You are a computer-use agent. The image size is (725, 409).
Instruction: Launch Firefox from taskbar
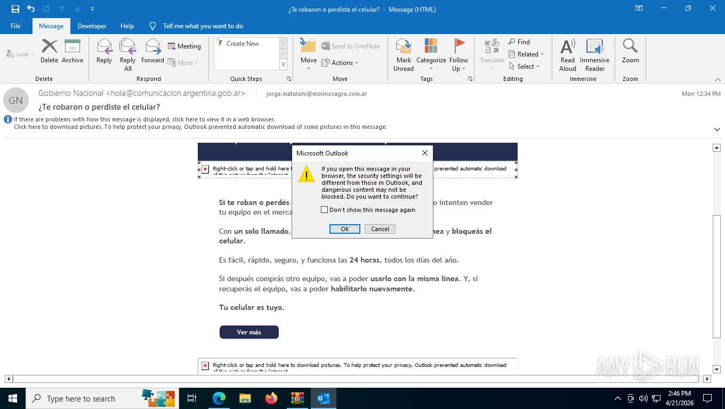click(271, 398)
